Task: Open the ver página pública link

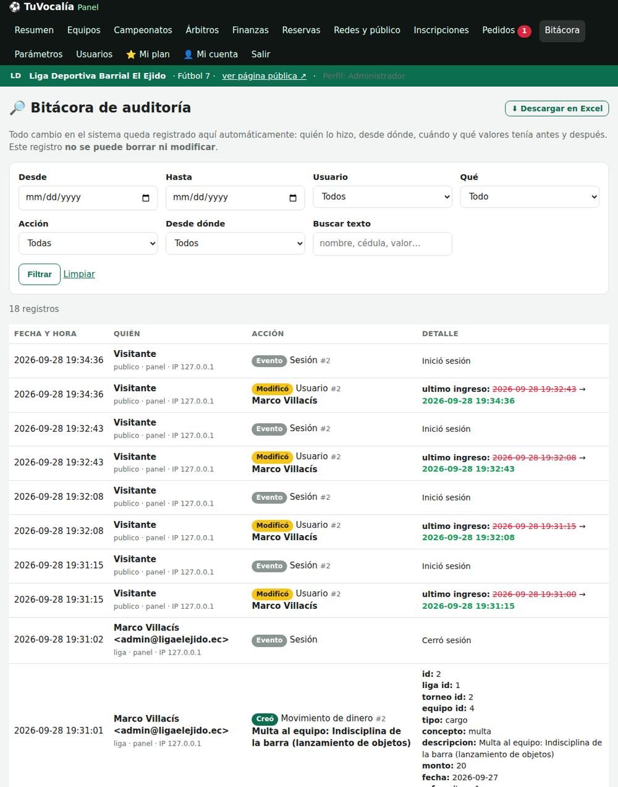Action: (264, 76)
